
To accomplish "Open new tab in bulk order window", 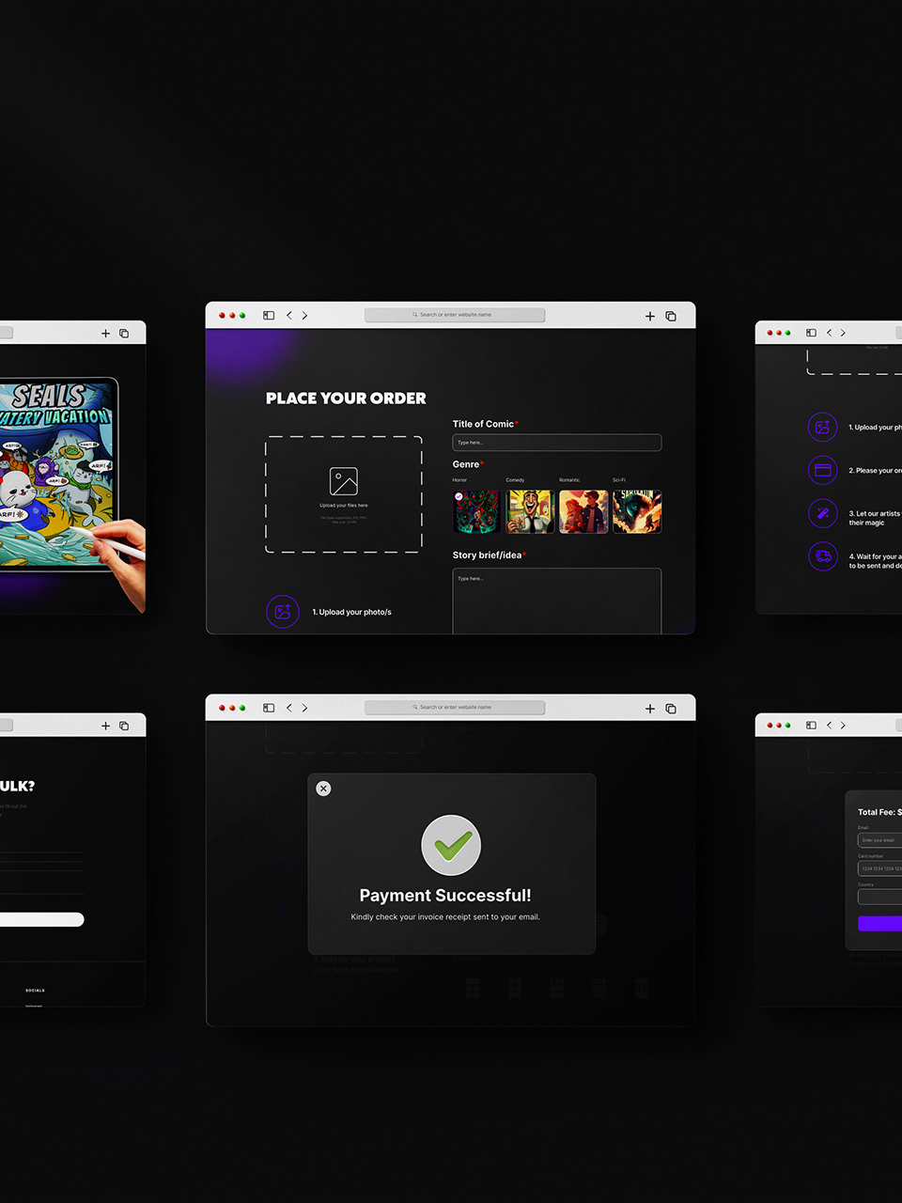I will (105, 726).
